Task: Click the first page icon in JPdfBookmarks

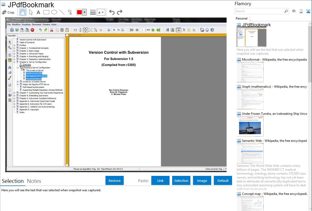Action: tap(132, 30)
